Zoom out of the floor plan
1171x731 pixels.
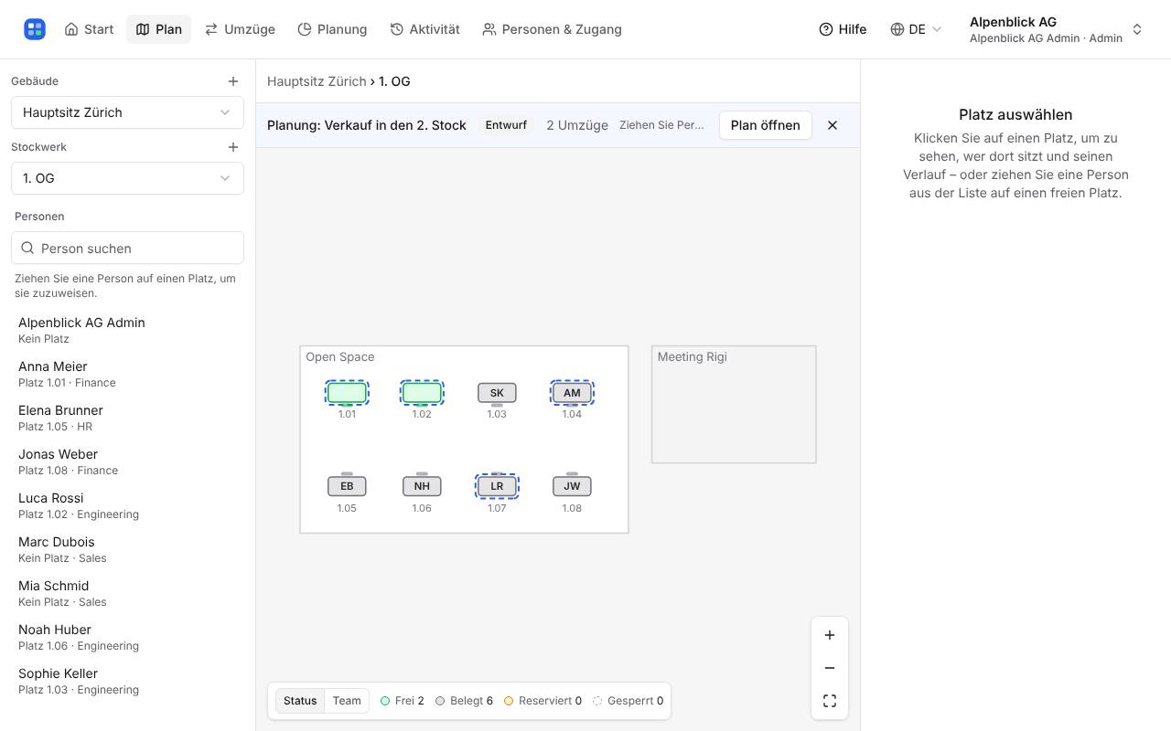pos(830,668)
